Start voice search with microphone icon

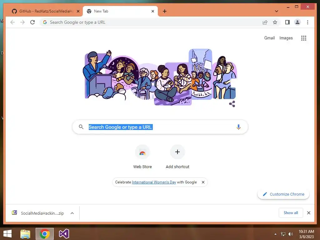tap(238, 127)
